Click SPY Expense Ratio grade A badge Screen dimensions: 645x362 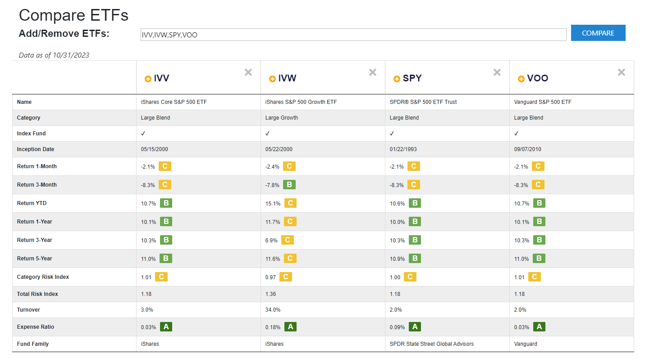coord(415,327)
